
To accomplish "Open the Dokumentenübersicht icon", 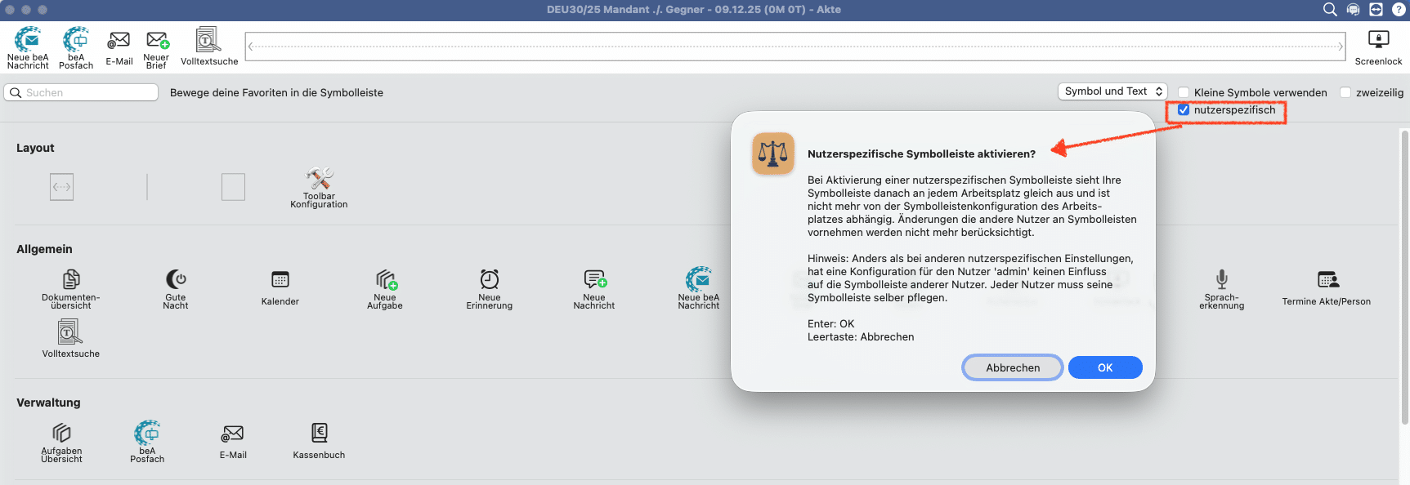I will click(x=71, y=280).
